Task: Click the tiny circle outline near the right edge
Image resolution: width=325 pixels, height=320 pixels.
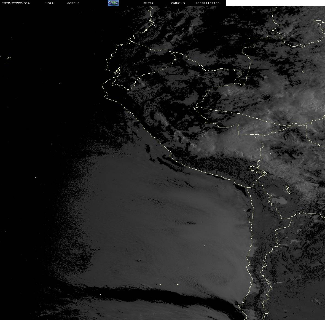Action: (304, 72)
